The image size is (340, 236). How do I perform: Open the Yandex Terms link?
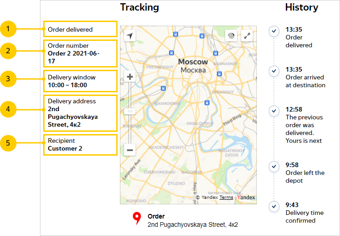tap(226, 197)
